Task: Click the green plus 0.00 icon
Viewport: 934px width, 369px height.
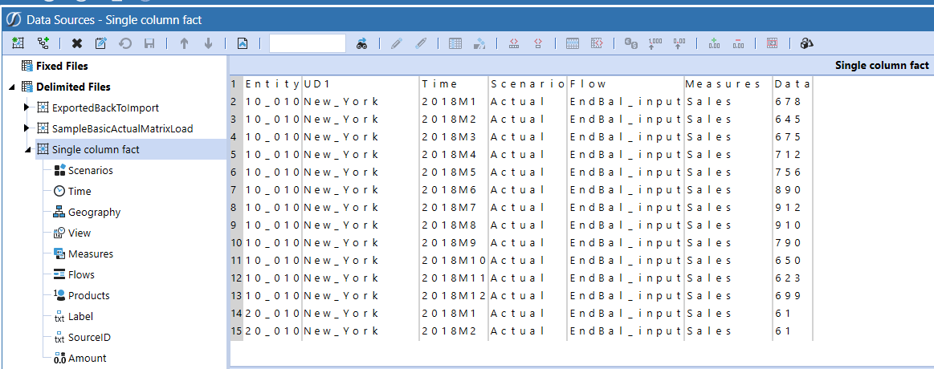Action: (x=714, y=43)
